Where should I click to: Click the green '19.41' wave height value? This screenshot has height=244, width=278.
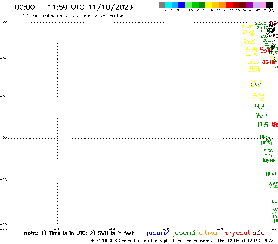point(260,109)
